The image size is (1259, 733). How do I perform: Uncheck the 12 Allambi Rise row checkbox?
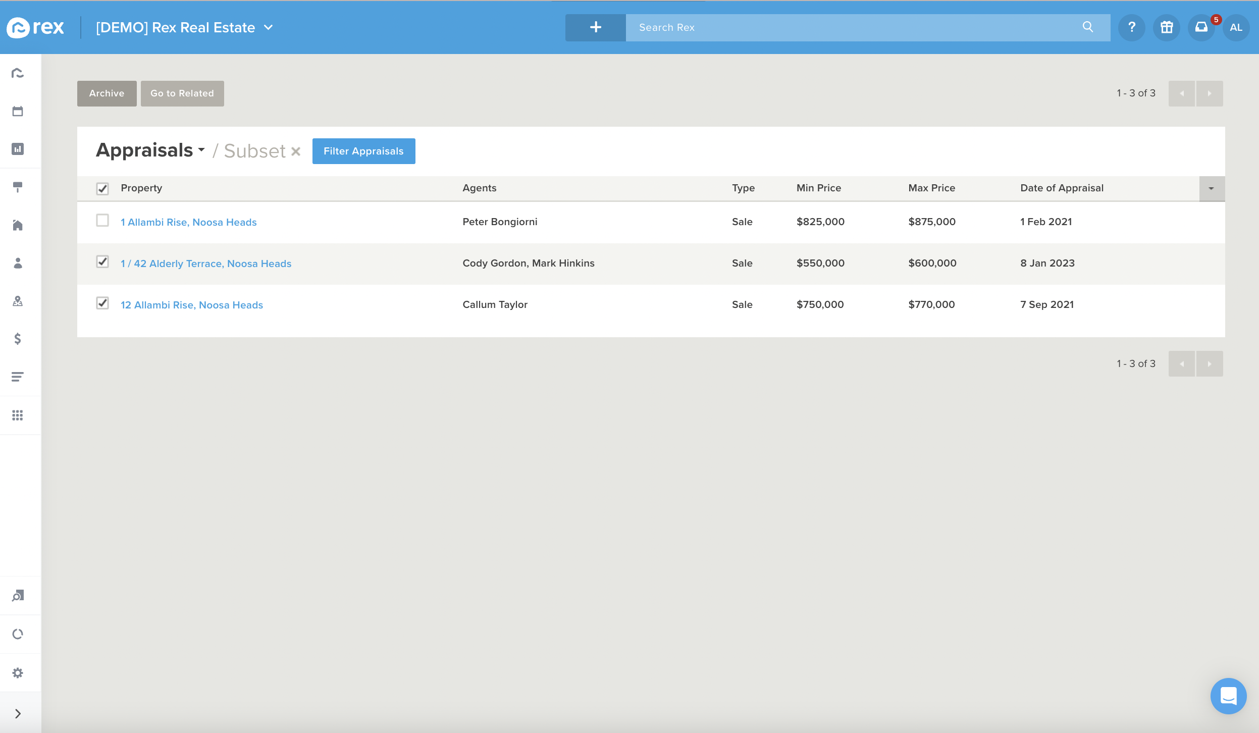click(102, 303)
